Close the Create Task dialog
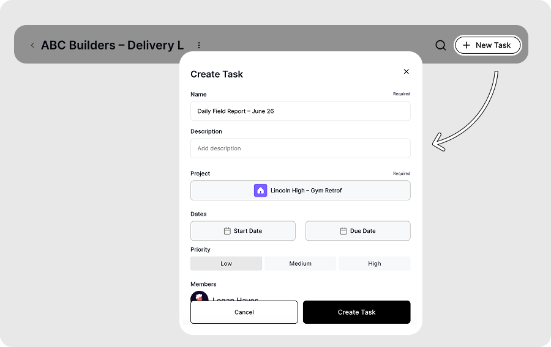The height and width of the screenshot is (347, 551). [406, 71]
